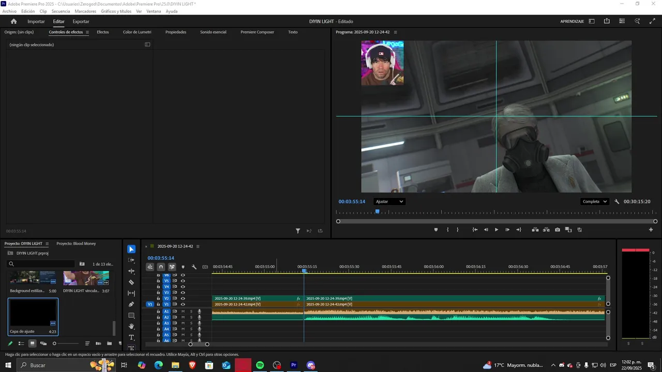The height and width of the screenshot is (372, 662).
Task: Open quick export share icon
Action: coord(607,21)
